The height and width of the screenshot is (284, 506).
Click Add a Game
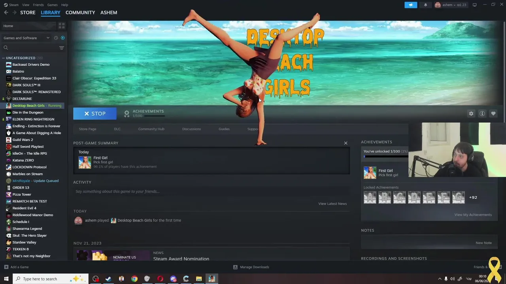pos(16,267)
